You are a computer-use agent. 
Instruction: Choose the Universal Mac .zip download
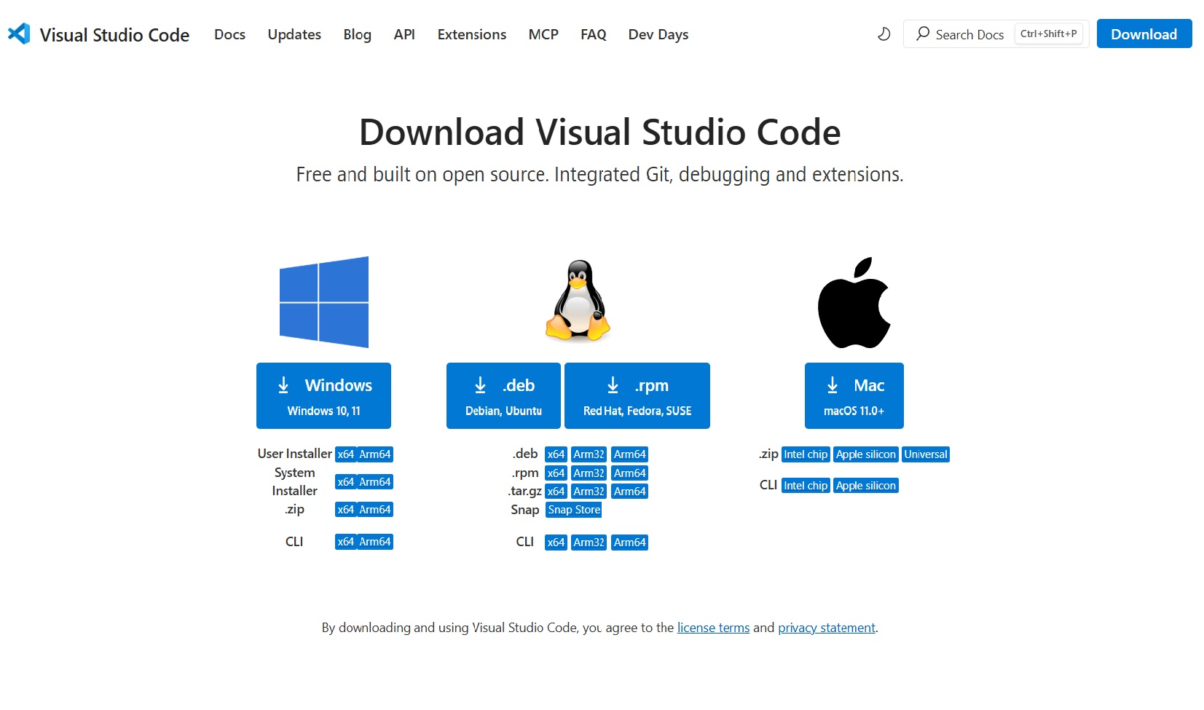pyautogui.click(x=925, y=454)
